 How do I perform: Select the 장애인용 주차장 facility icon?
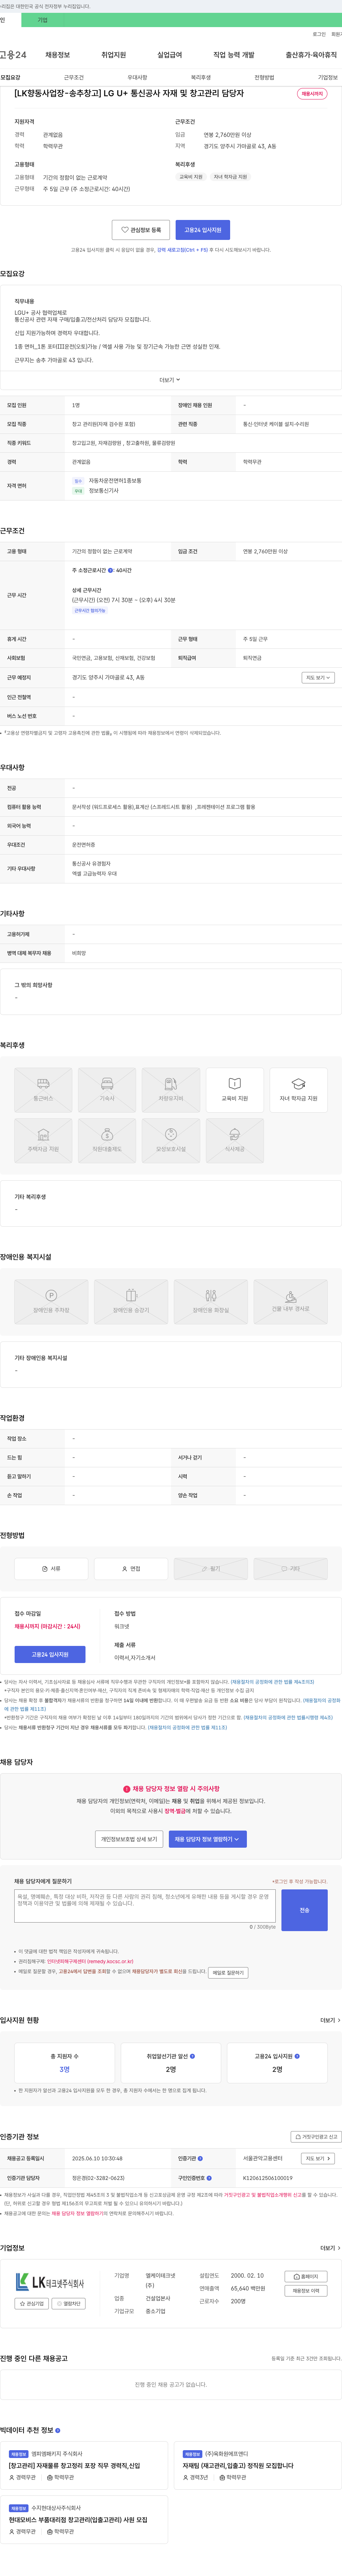click(51, 1302)
